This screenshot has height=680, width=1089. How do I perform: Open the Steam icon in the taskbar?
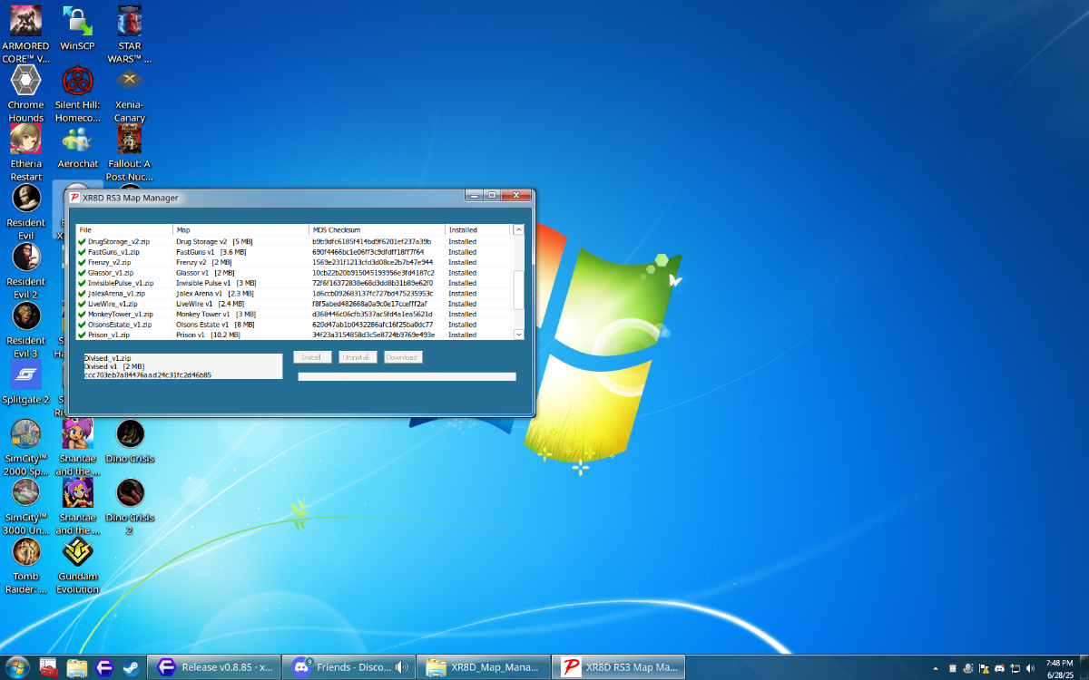[x=132, y=667]
